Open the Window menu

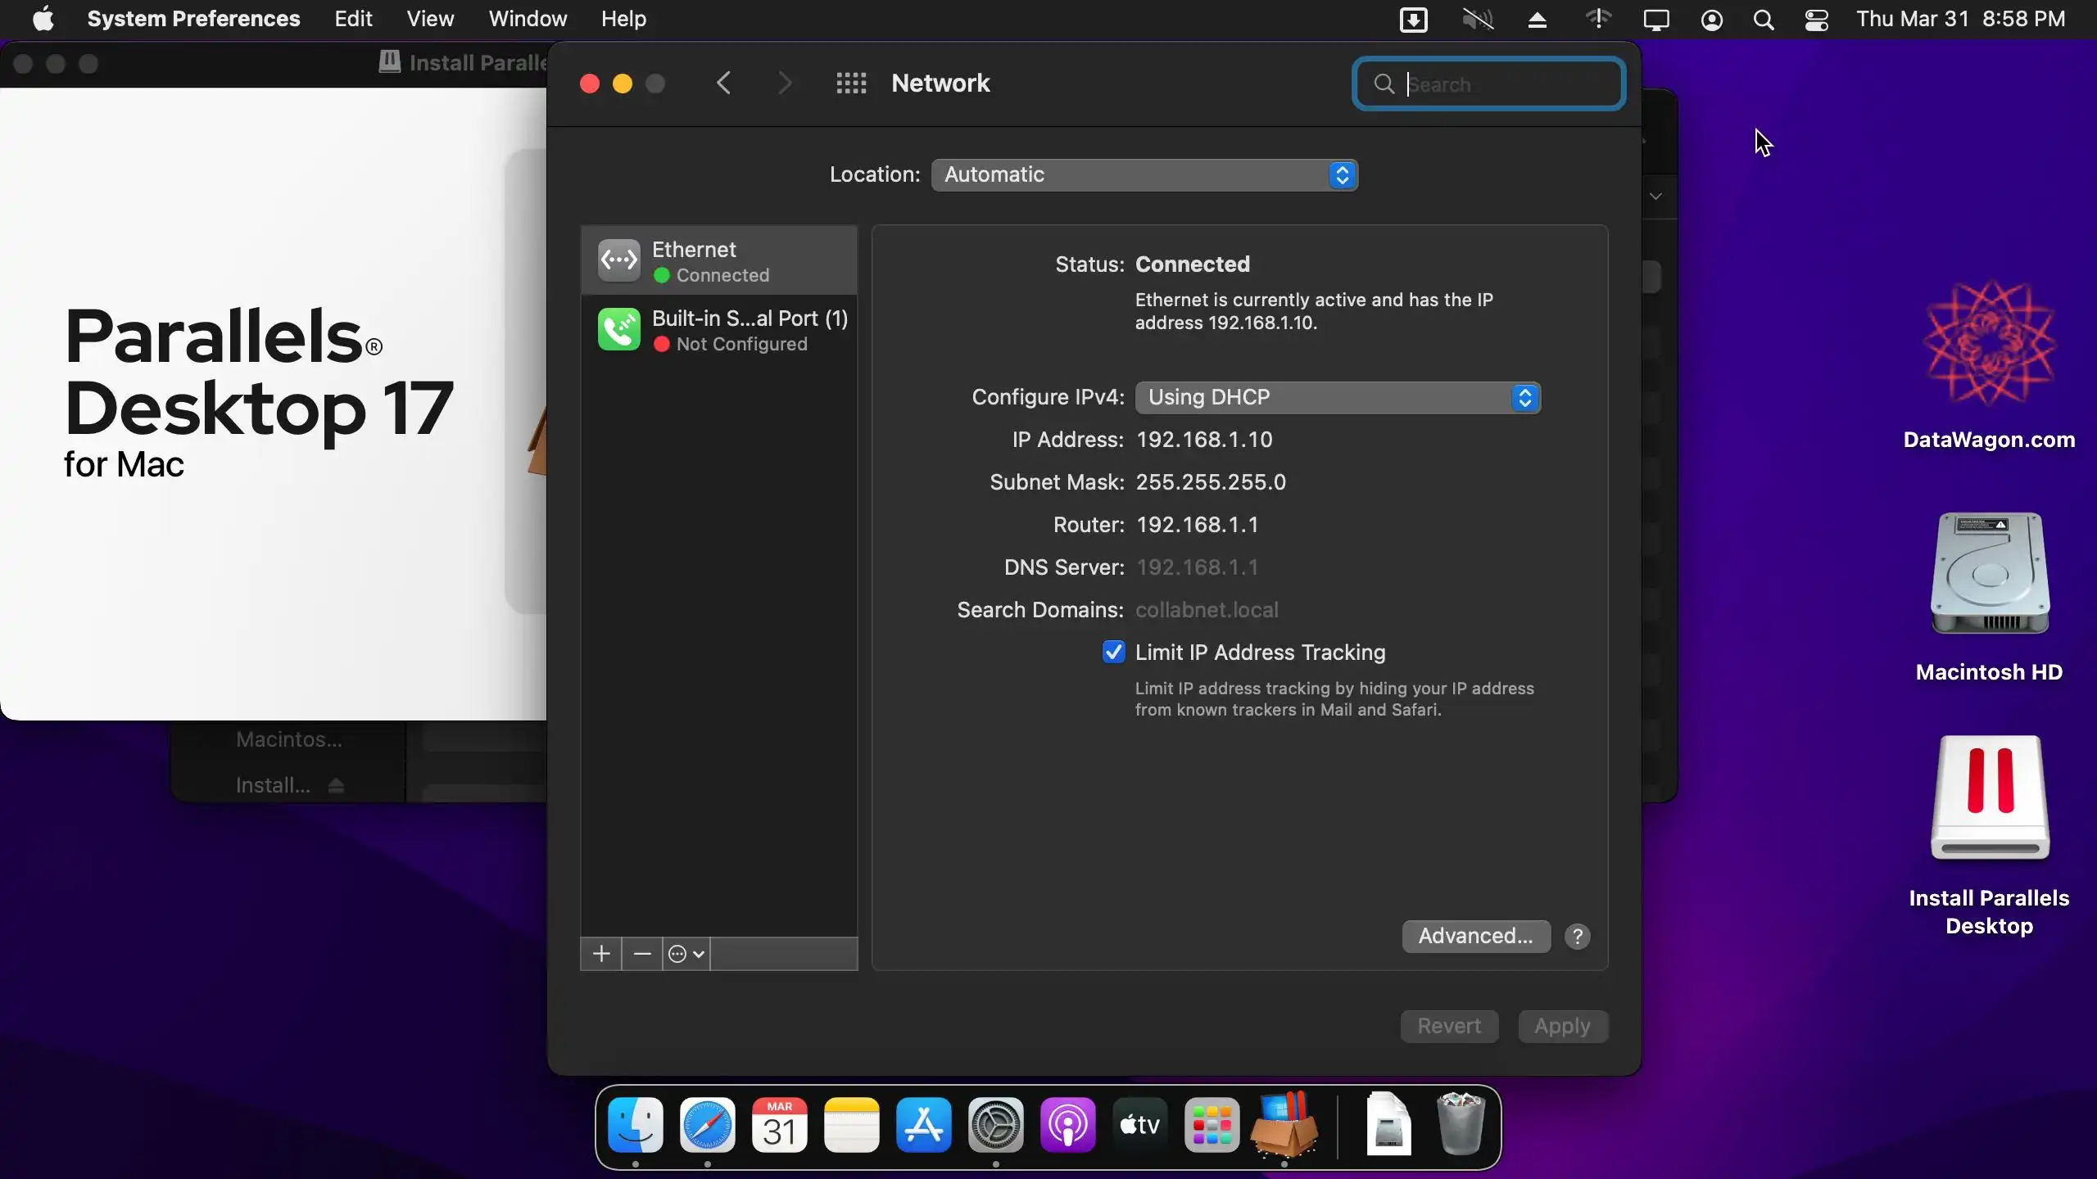pos(528,19)
